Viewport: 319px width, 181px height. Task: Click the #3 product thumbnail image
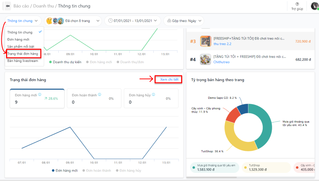[x=205, y=41]
